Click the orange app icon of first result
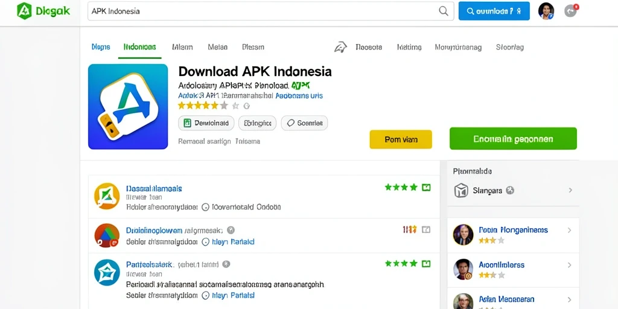 (x=107, y=196)
